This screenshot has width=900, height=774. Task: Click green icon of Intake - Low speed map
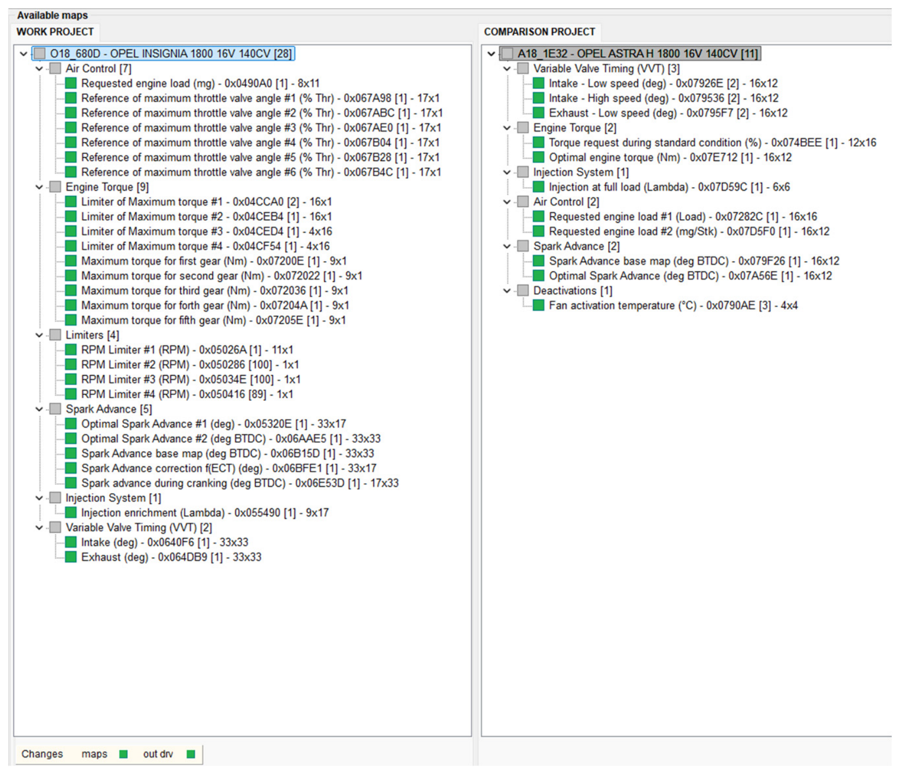(538, 83)
